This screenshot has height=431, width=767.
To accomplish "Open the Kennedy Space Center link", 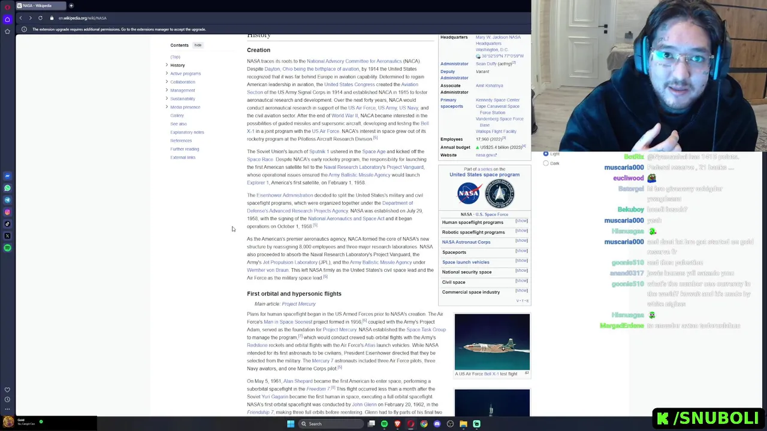I will point(497,100).
